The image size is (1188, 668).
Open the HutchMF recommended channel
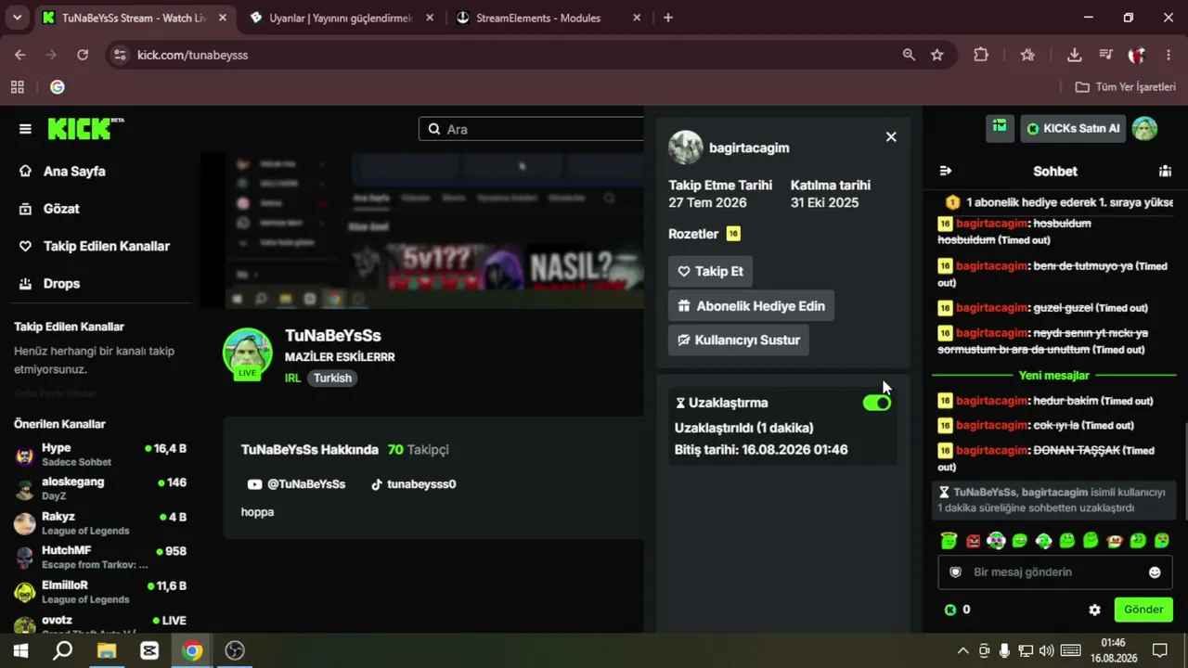[100, 558]
